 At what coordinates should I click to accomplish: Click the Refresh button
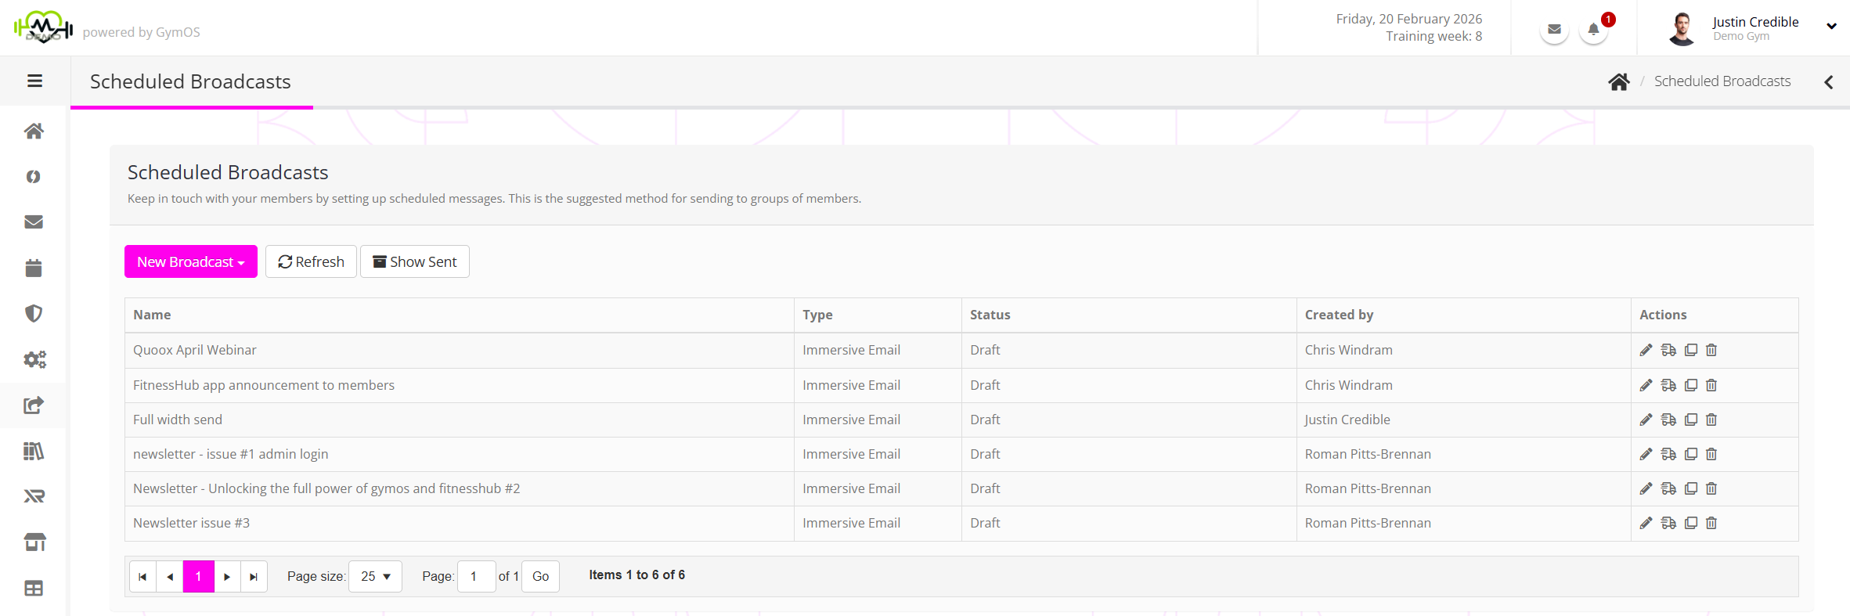(x=311, y=261)
